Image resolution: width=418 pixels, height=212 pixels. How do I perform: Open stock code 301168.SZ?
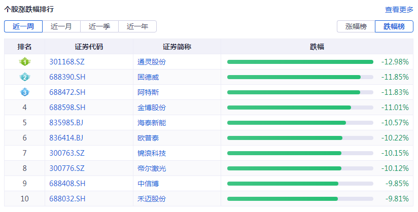67,62
